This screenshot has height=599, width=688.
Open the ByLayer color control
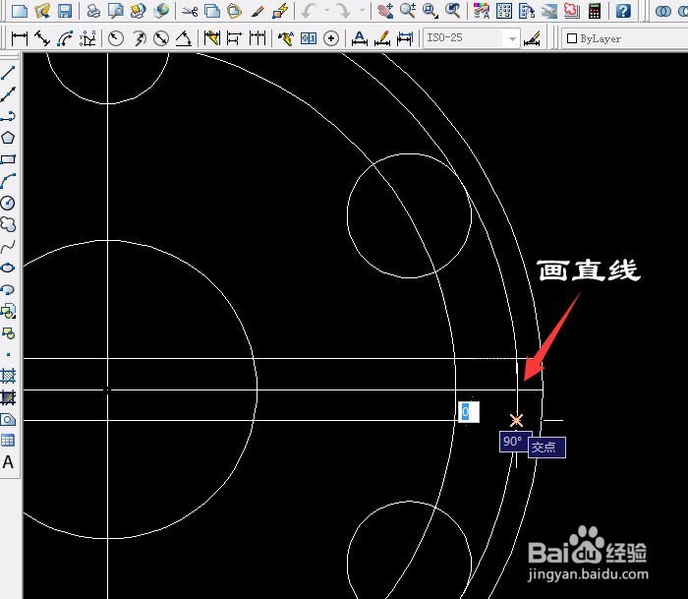pyautogui.click(x=625, y=38)
